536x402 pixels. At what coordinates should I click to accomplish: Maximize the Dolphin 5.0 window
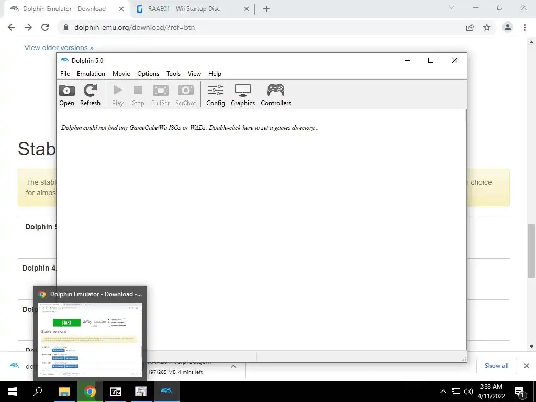(431, 60)
